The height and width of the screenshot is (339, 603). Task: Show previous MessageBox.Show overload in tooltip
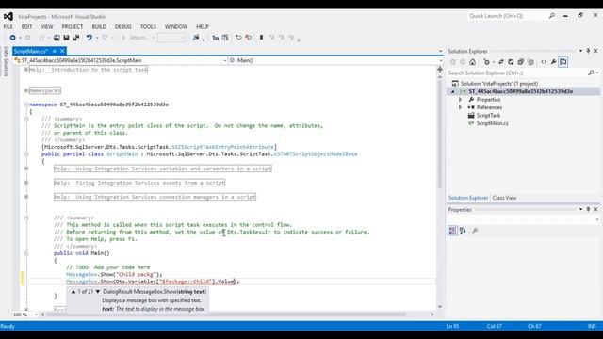coord(73,292)
